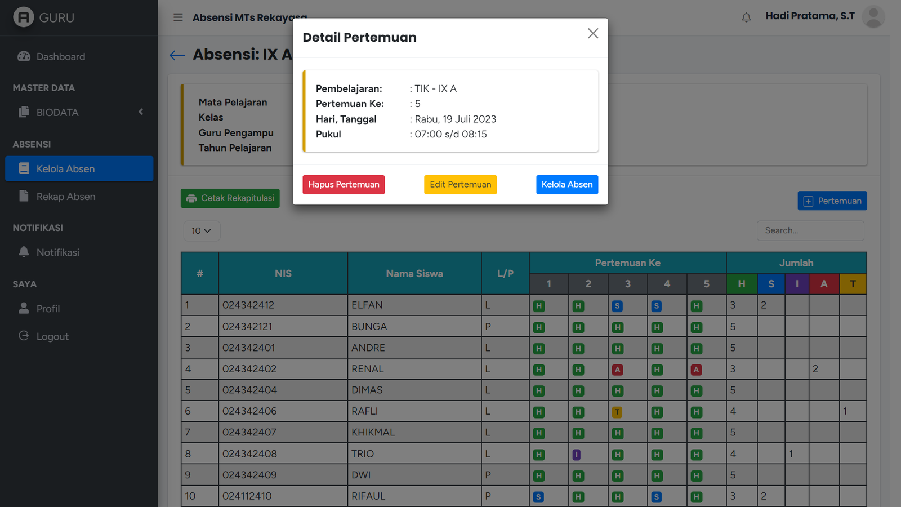Click the blue Kelola Absen dialog button

pos(567,184)
